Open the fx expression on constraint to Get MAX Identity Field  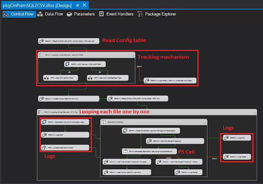point(69,73)
